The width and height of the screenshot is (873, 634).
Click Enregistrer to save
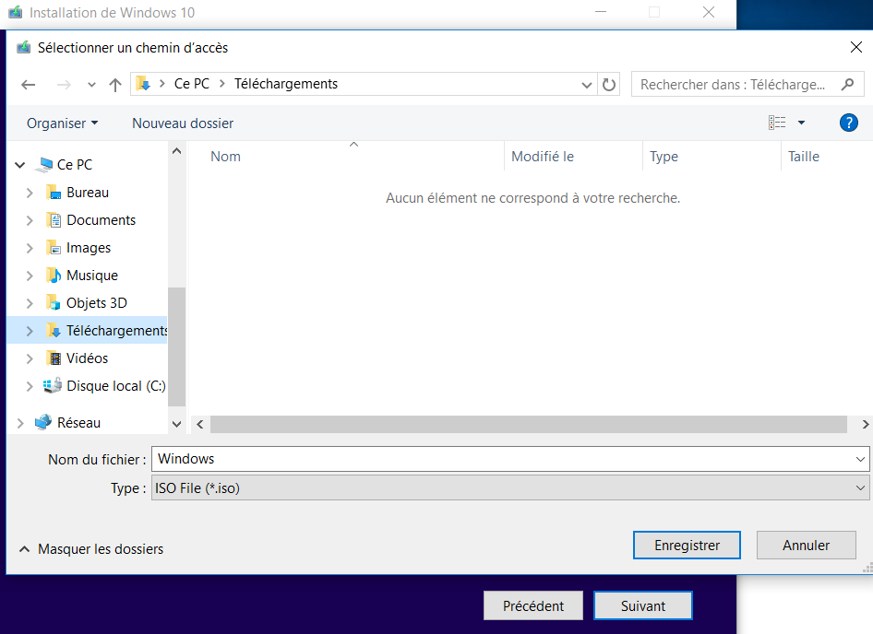[x=687, y=545]
